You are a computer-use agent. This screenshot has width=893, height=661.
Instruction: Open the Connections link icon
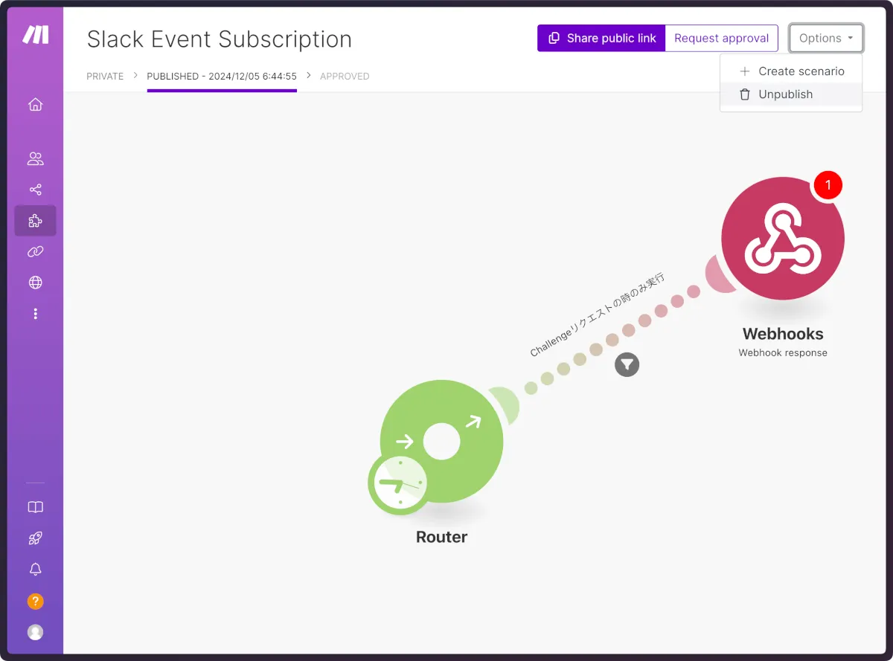click(35, 252)
